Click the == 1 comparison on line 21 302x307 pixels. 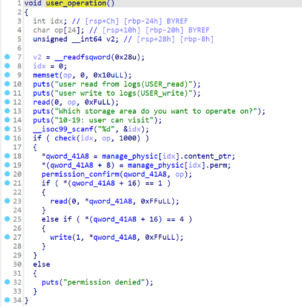point(153,183)
